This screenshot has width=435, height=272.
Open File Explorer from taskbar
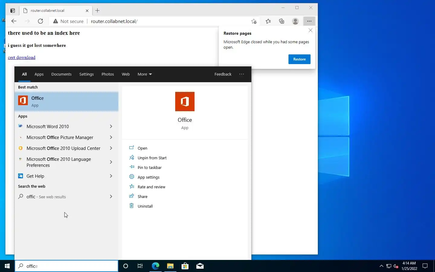tap(170, 266)
